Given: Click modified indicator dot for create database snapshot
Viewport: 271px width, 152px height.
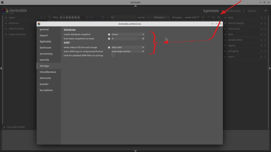Looking at the screenshot, I should [x=109, y=34].
